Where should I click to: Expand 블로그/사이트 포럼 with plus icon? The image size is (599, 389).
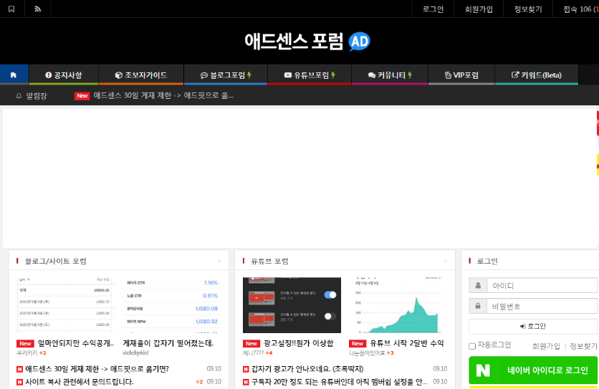[219, 261]
